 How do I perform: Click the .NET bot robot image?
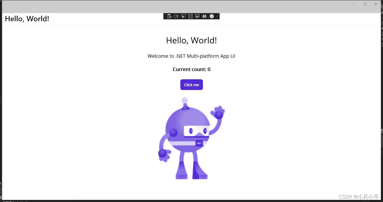coord(191,138)
